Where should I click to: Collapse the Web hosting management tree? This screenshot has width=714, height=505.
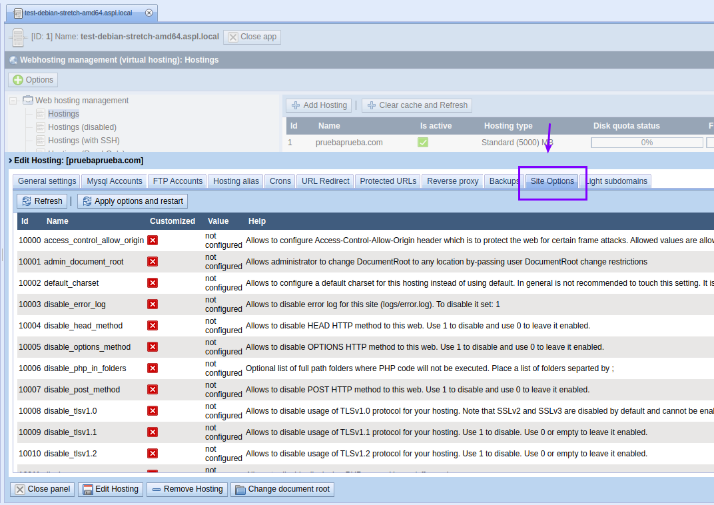[x=13, y=101]
